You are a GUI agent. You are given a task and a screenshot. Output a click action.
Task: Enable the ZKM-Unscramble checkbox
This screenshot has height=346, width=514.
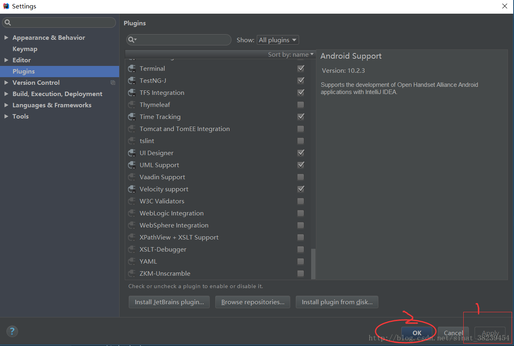[301, 273]
